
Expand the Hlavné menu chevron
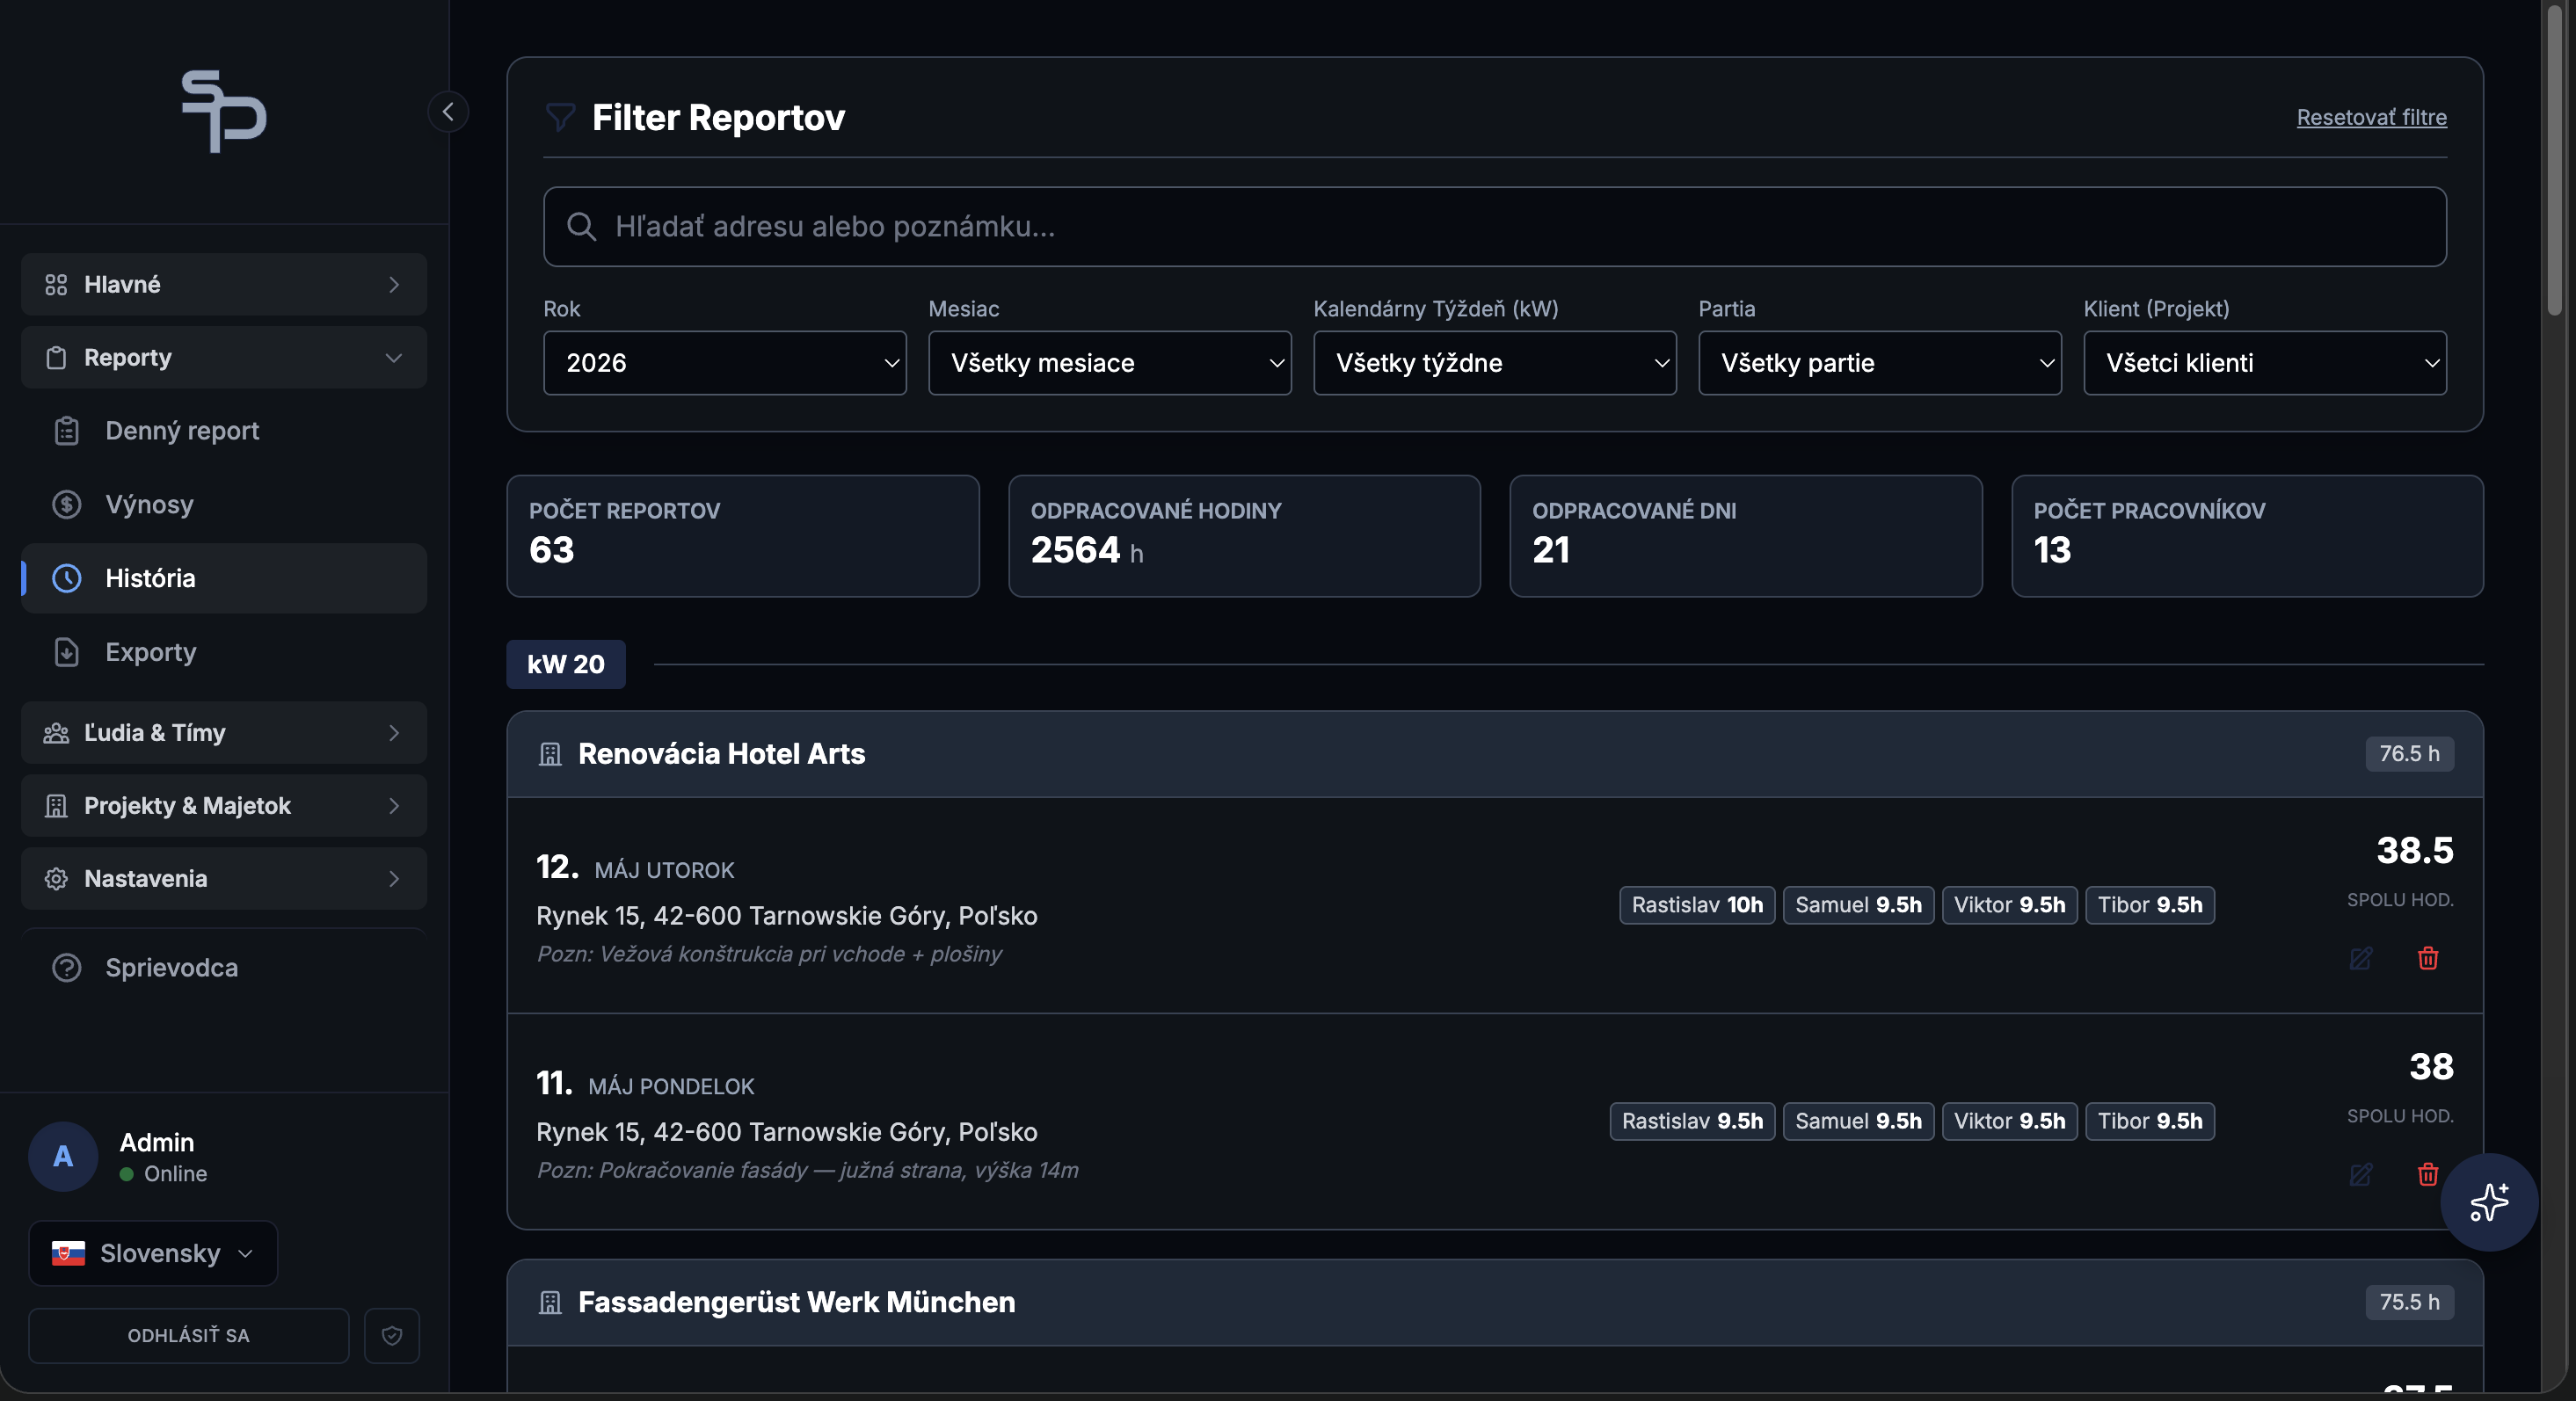394,285
